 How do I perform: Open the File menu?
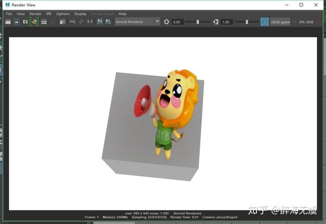point(9,14)
